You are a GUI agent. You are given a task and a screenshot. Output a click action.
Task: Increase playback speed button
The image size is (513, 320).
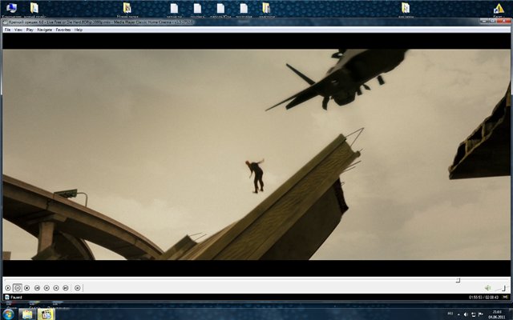click(56, 288)
